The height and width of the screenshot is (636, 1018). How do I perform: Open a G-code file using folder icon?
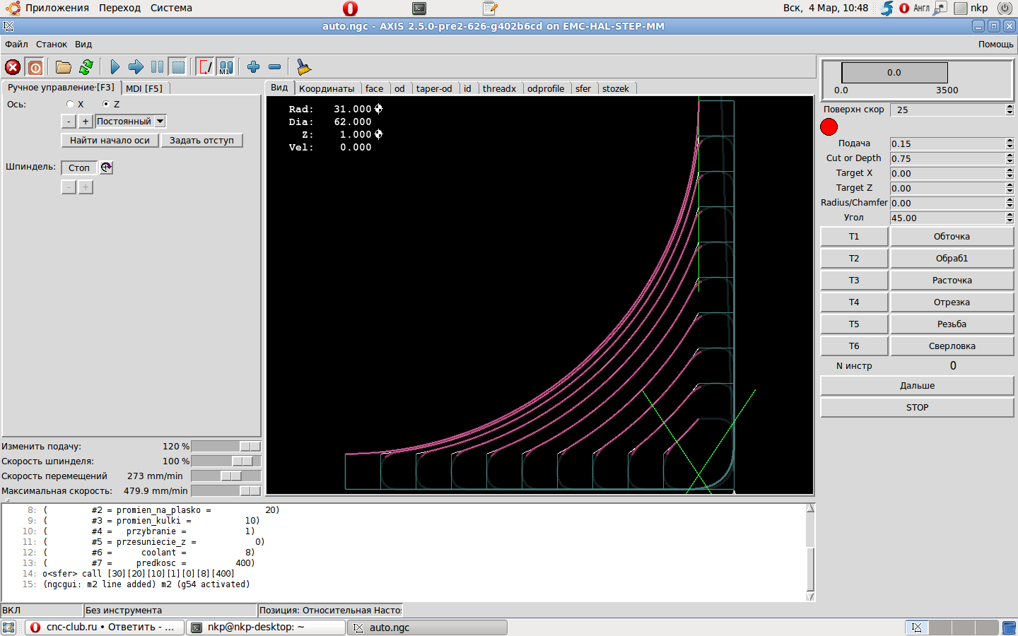click(64, 67)
